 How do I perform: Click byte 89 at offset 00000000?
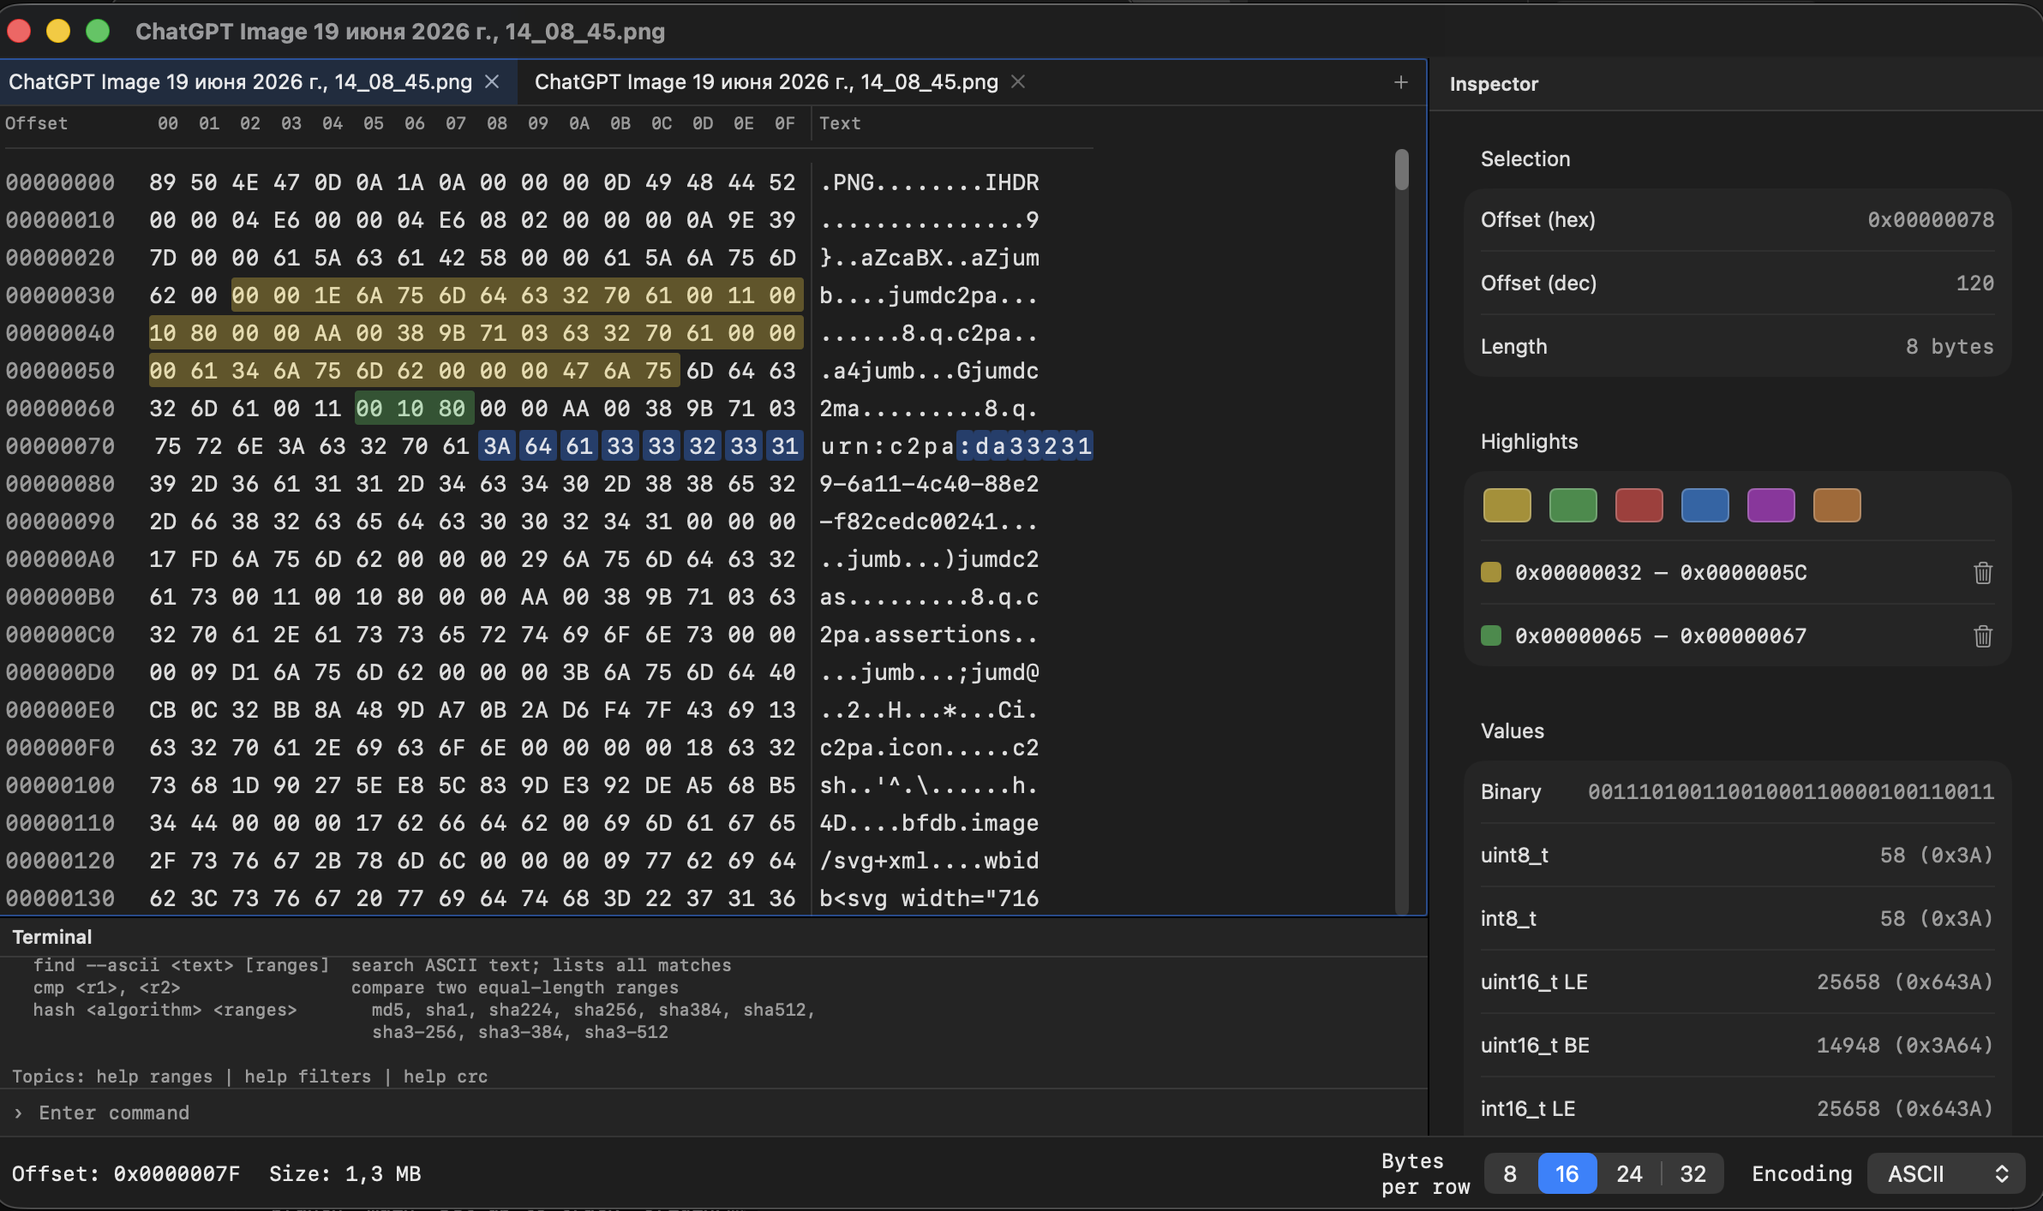point(162,182)
